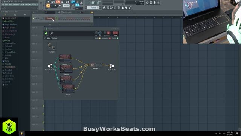Click the microphone one-click recording icon
This screenshot has width=241, height=136.
(155, 3)
